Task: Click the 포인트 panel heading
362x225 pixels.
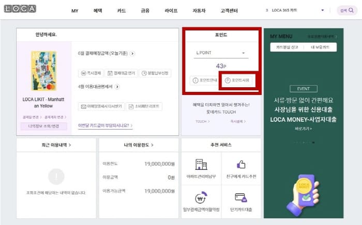Action: 221,35
